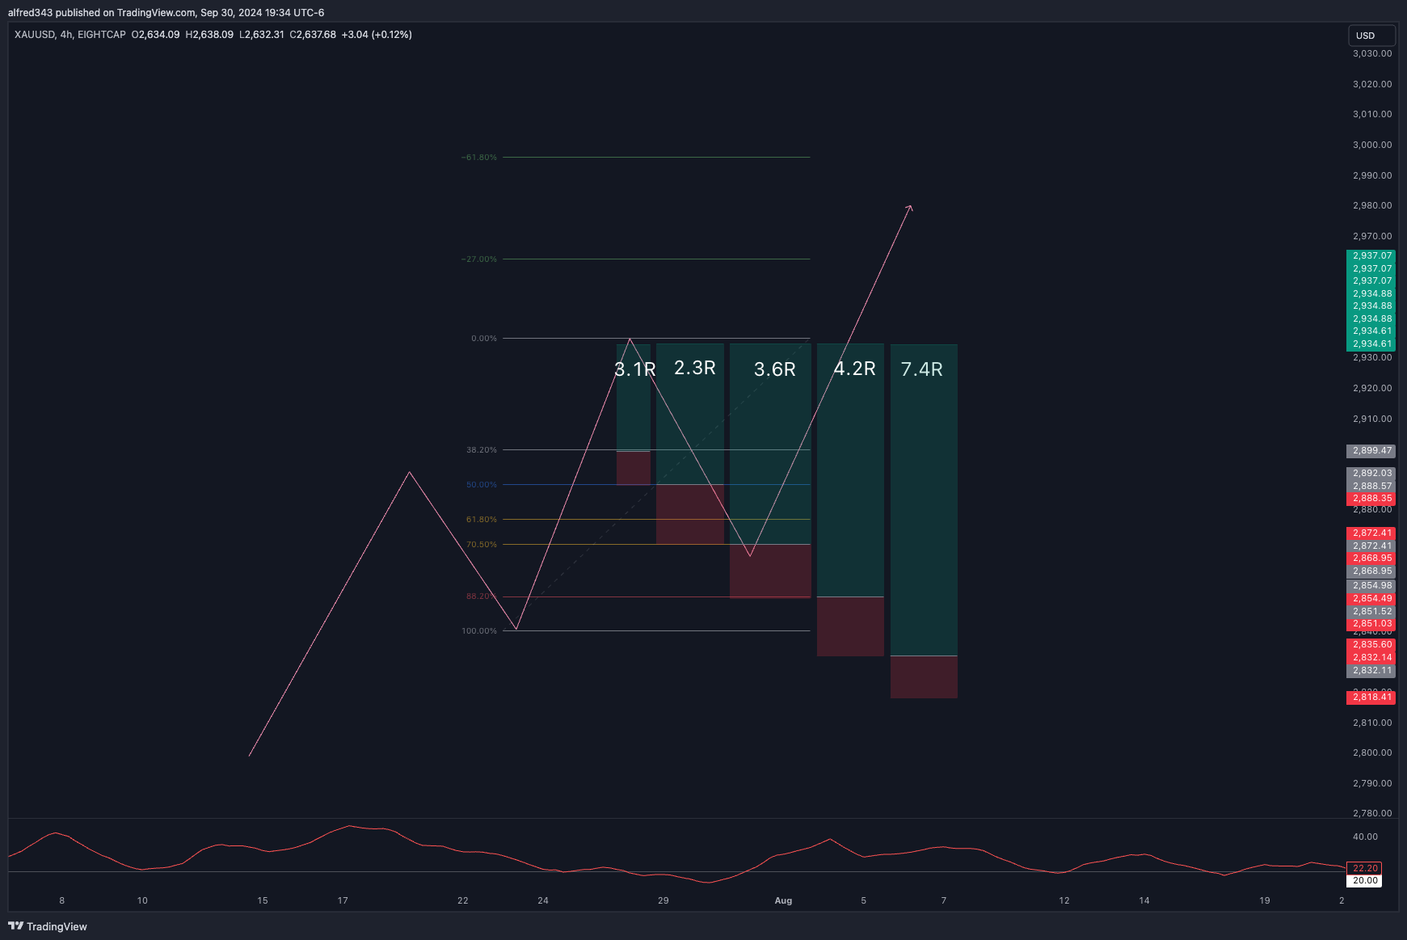
Task: Click the 38.20% Fibonacci level label
Action: click(482, 450)
